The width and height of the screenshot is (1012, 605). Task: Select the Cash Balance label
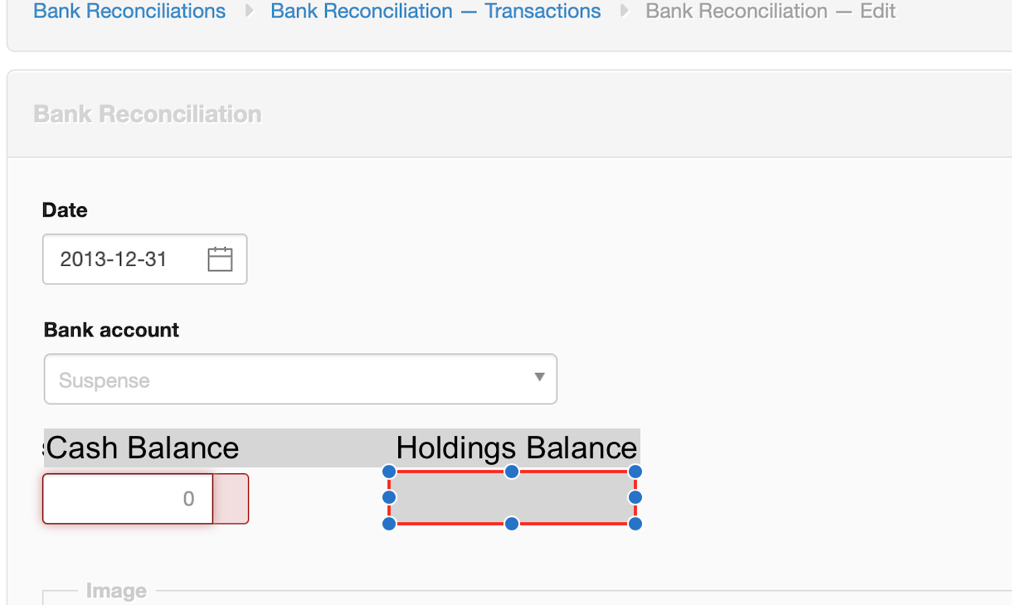coord(143,448)
